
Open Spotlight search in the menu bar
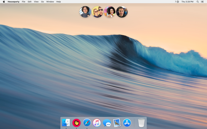[198, 2]
